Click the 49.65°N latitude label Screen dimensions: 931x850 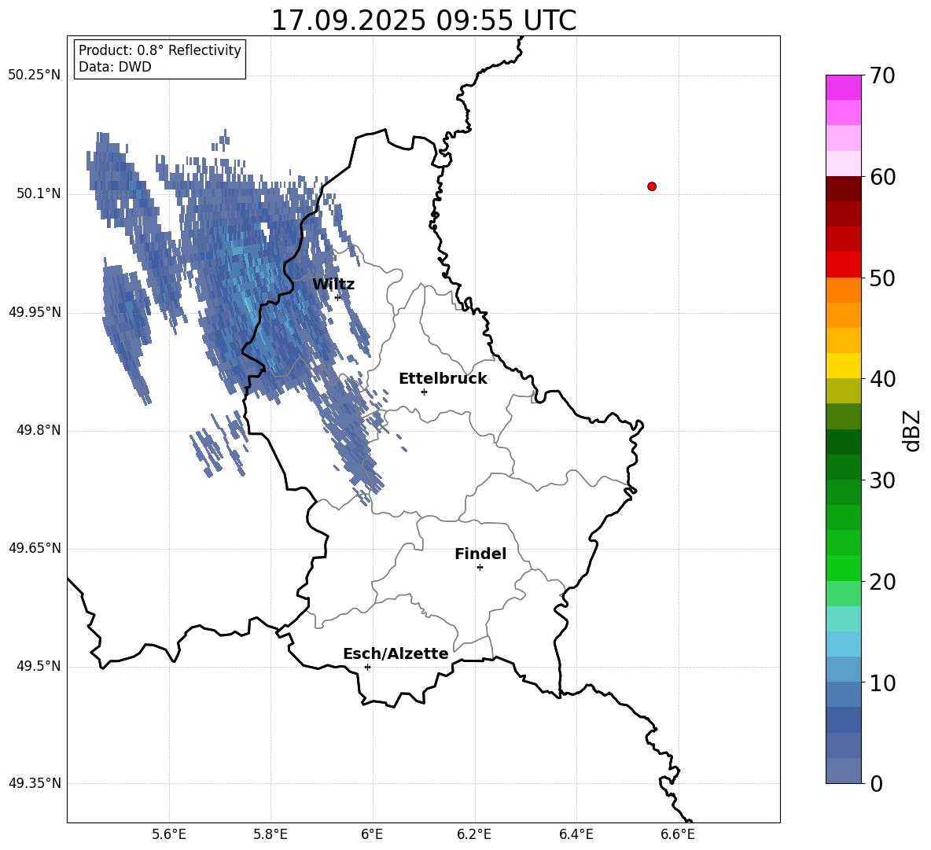tap(35, 548)
